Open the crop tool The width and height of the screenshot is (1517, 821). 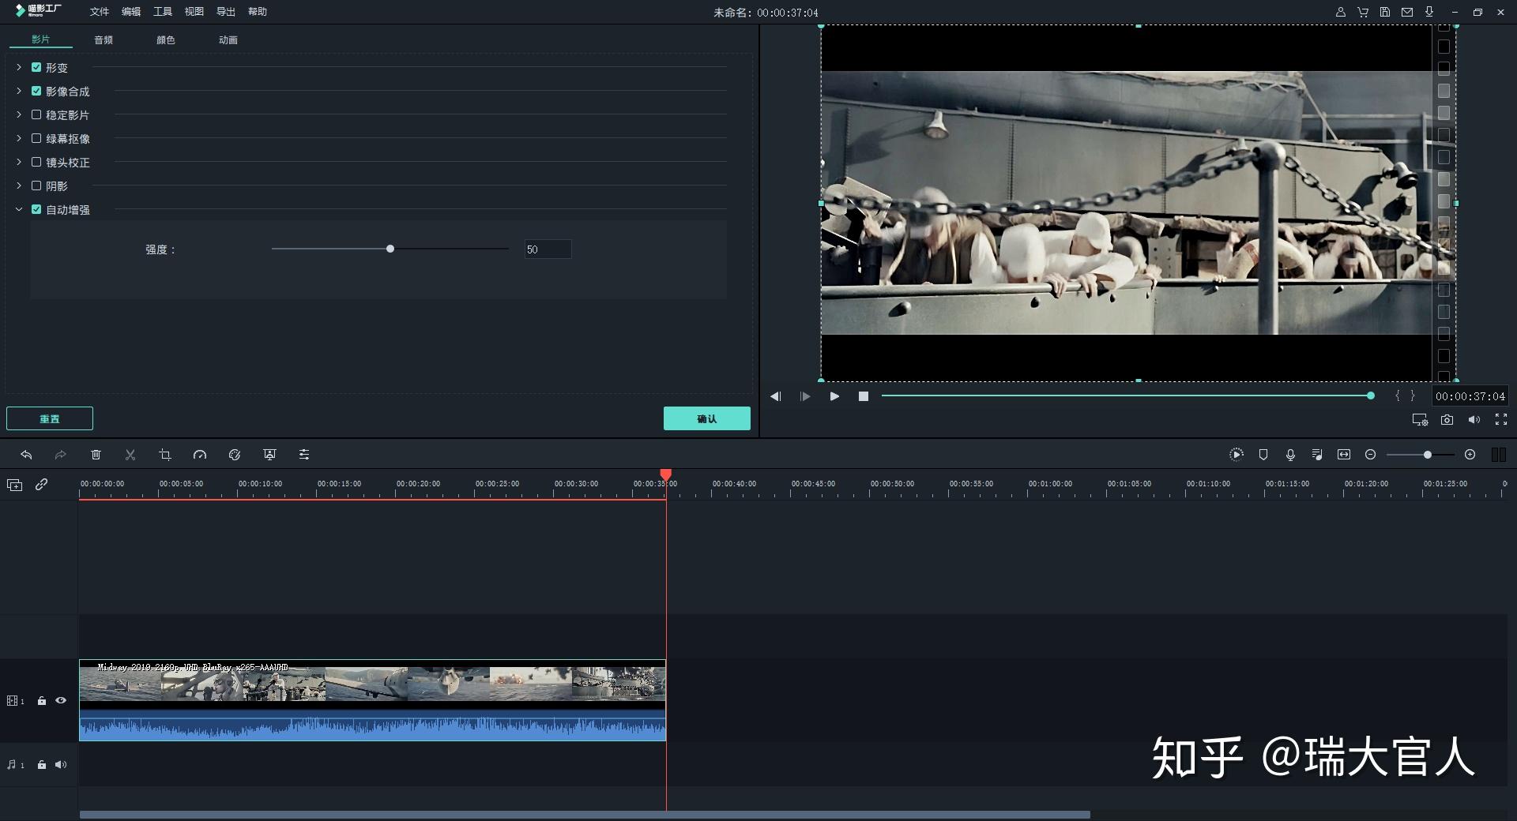165,455
